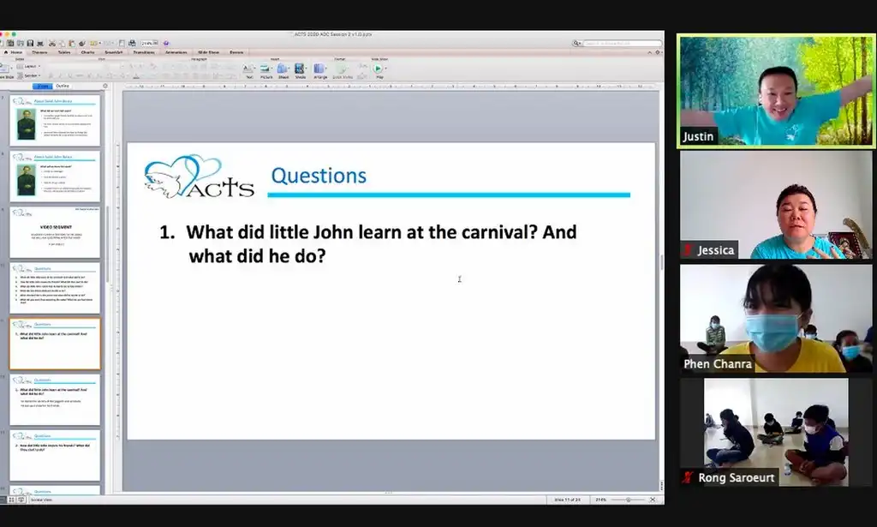Click the Arrange icon

click(x=319, y=69)
